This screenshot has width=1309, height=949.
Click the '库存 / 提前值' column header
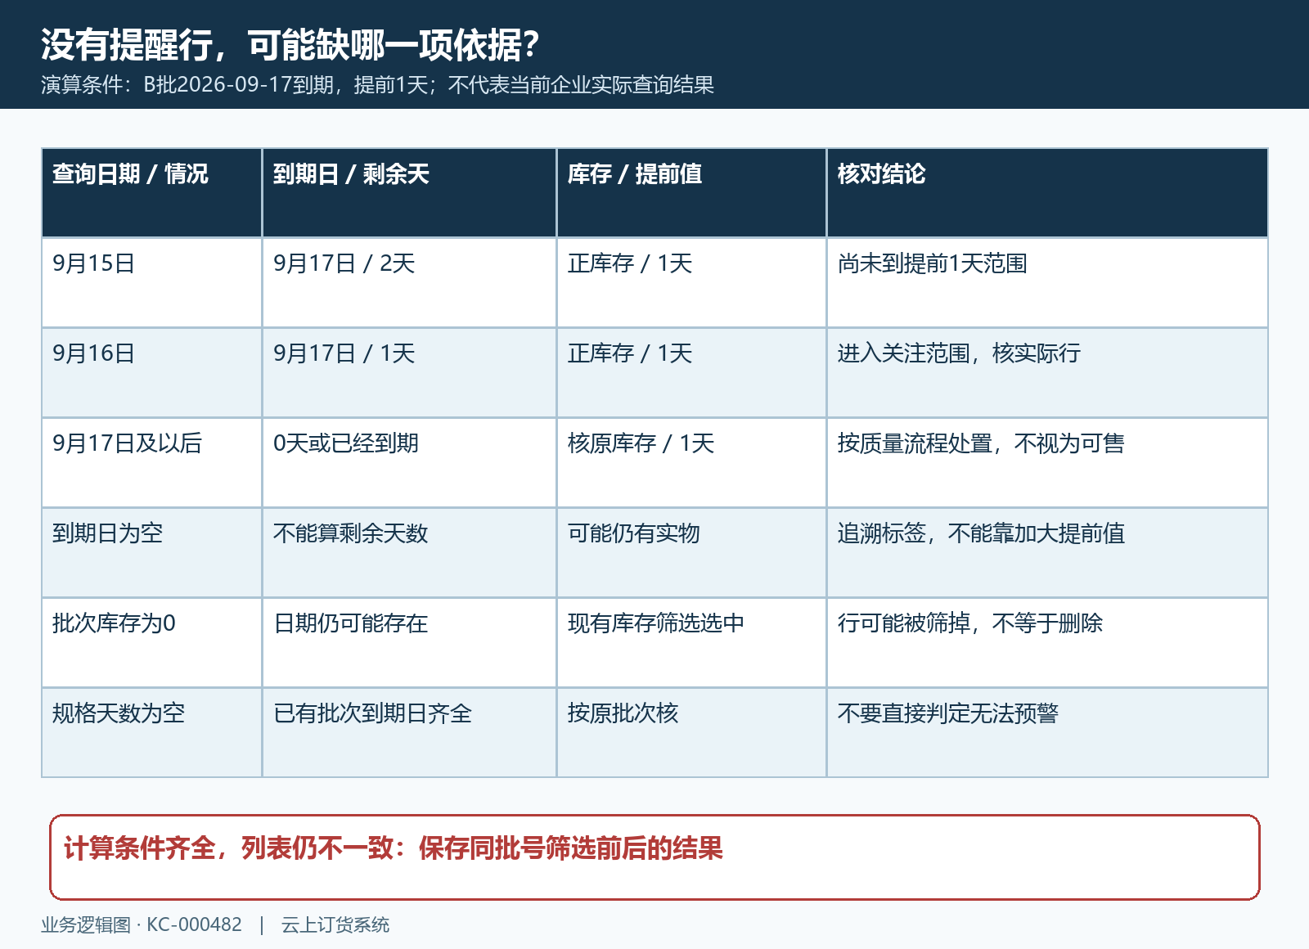(691, 193)
